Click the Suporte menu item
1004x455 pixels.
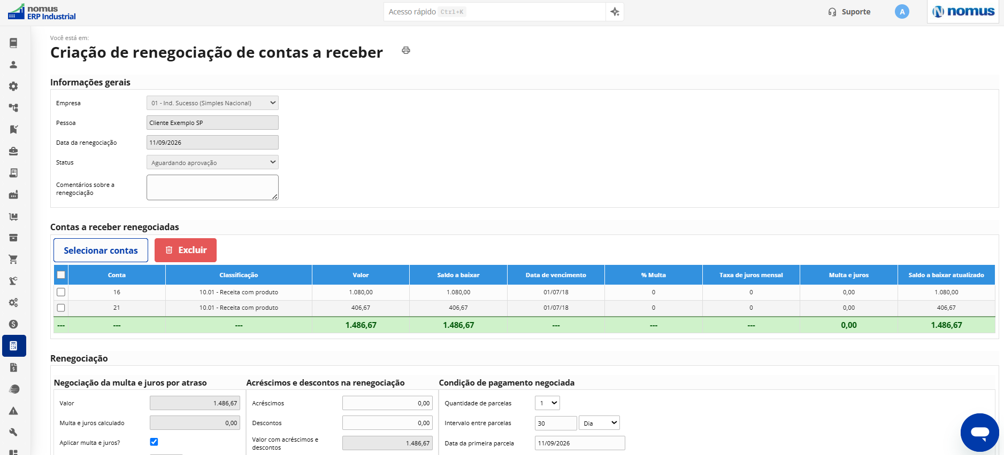[x=849, y=12]
